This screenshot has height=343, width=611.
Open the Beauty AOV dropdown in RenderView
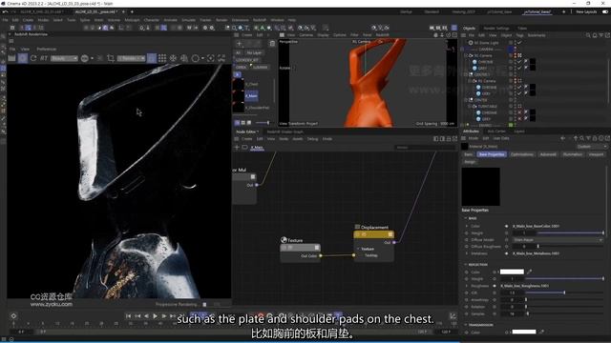coord(65,58)
